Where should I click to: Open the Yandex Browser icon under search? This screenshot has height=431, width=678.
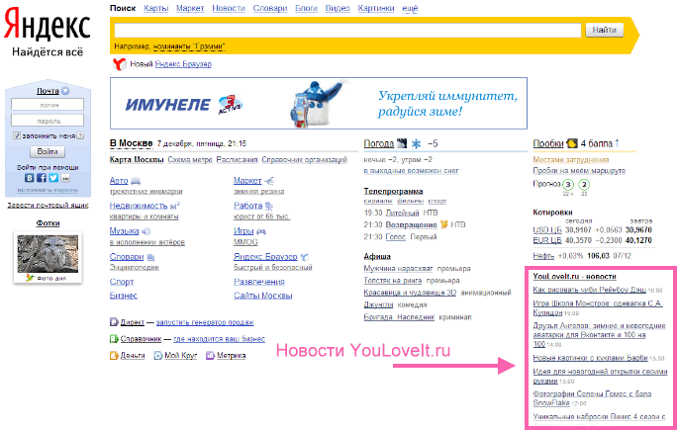pos(120,64)
